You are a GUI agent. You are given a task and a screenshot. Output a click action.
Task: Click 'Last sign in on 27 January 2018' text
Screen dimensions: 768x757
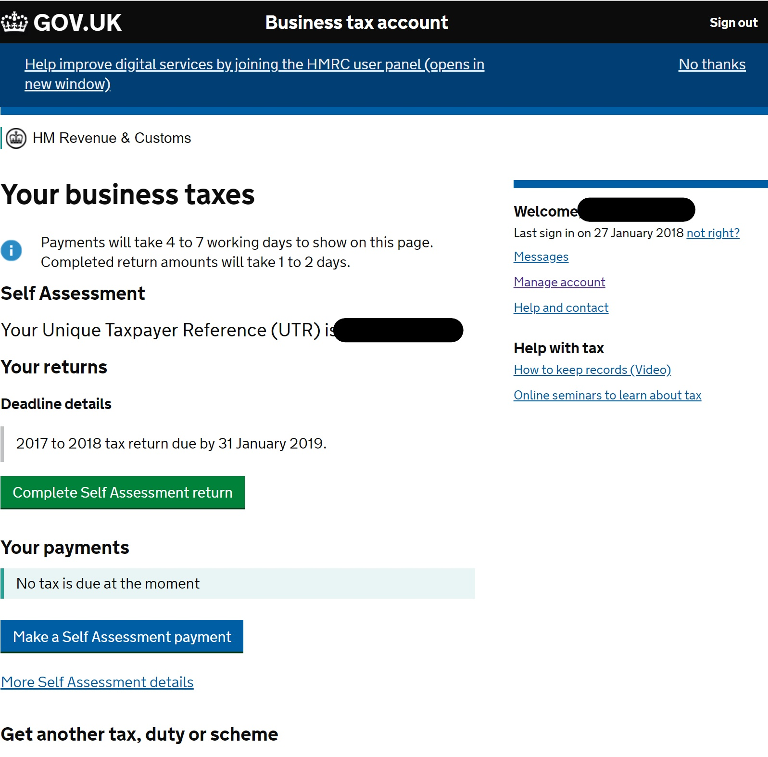pos(599,233)
